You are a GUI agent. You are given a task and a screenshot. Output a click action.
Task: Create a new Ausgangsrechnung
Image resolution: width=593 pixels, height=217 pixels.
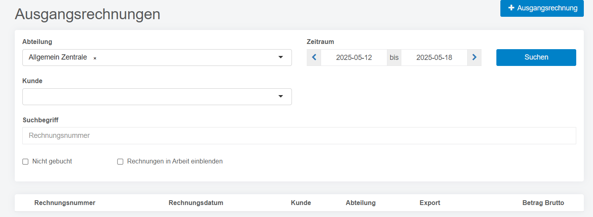click(x=542, y=8)
